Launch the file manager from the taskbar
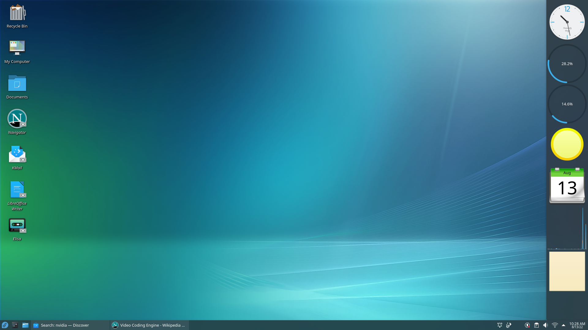The image size is (588, 330). coord(25,325)
